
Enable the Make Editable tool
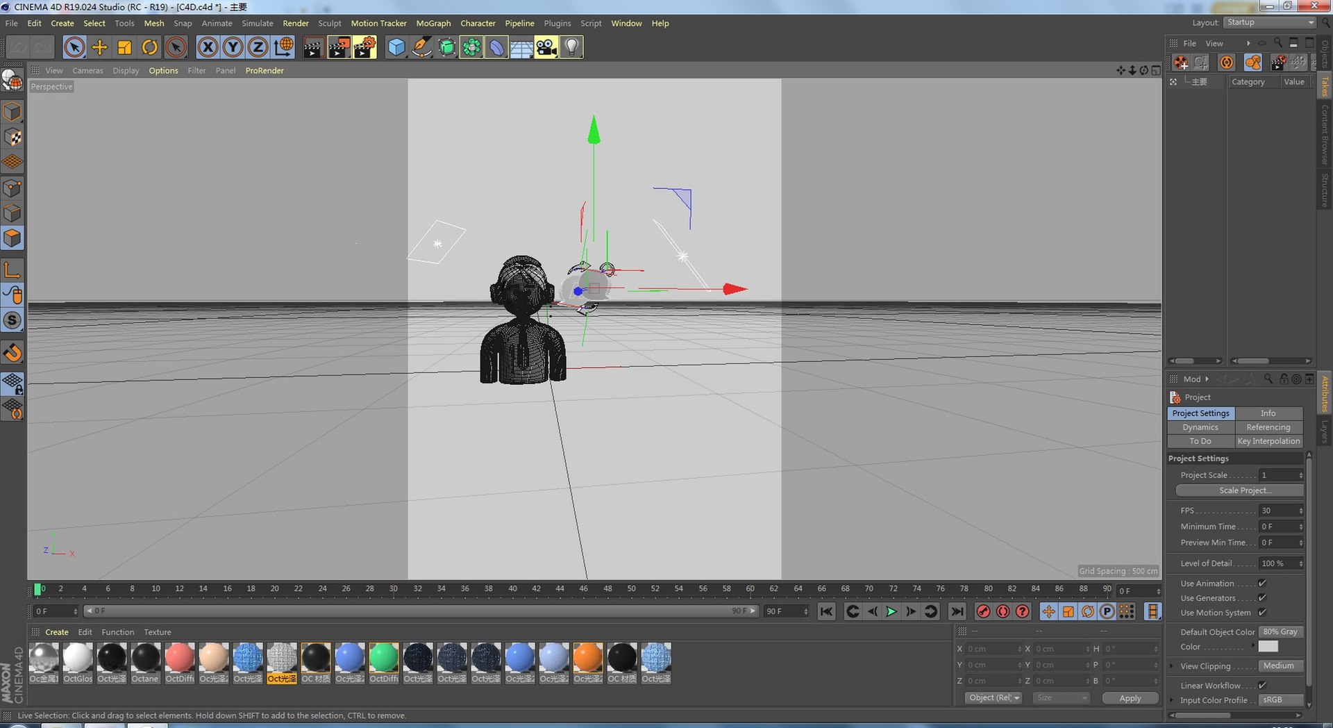click(12, 81)
